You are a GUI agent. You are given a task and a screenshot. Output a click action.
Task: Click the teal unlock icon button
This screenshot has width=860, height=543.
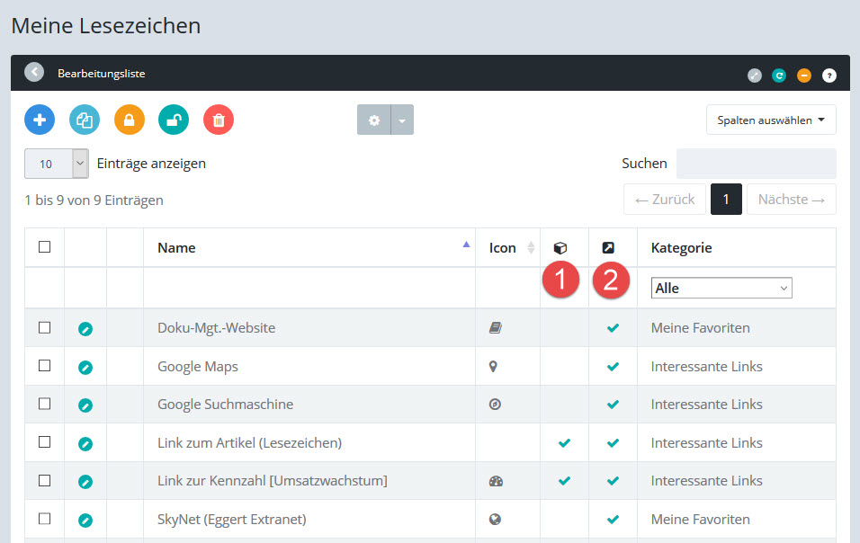tap(174, 120)
